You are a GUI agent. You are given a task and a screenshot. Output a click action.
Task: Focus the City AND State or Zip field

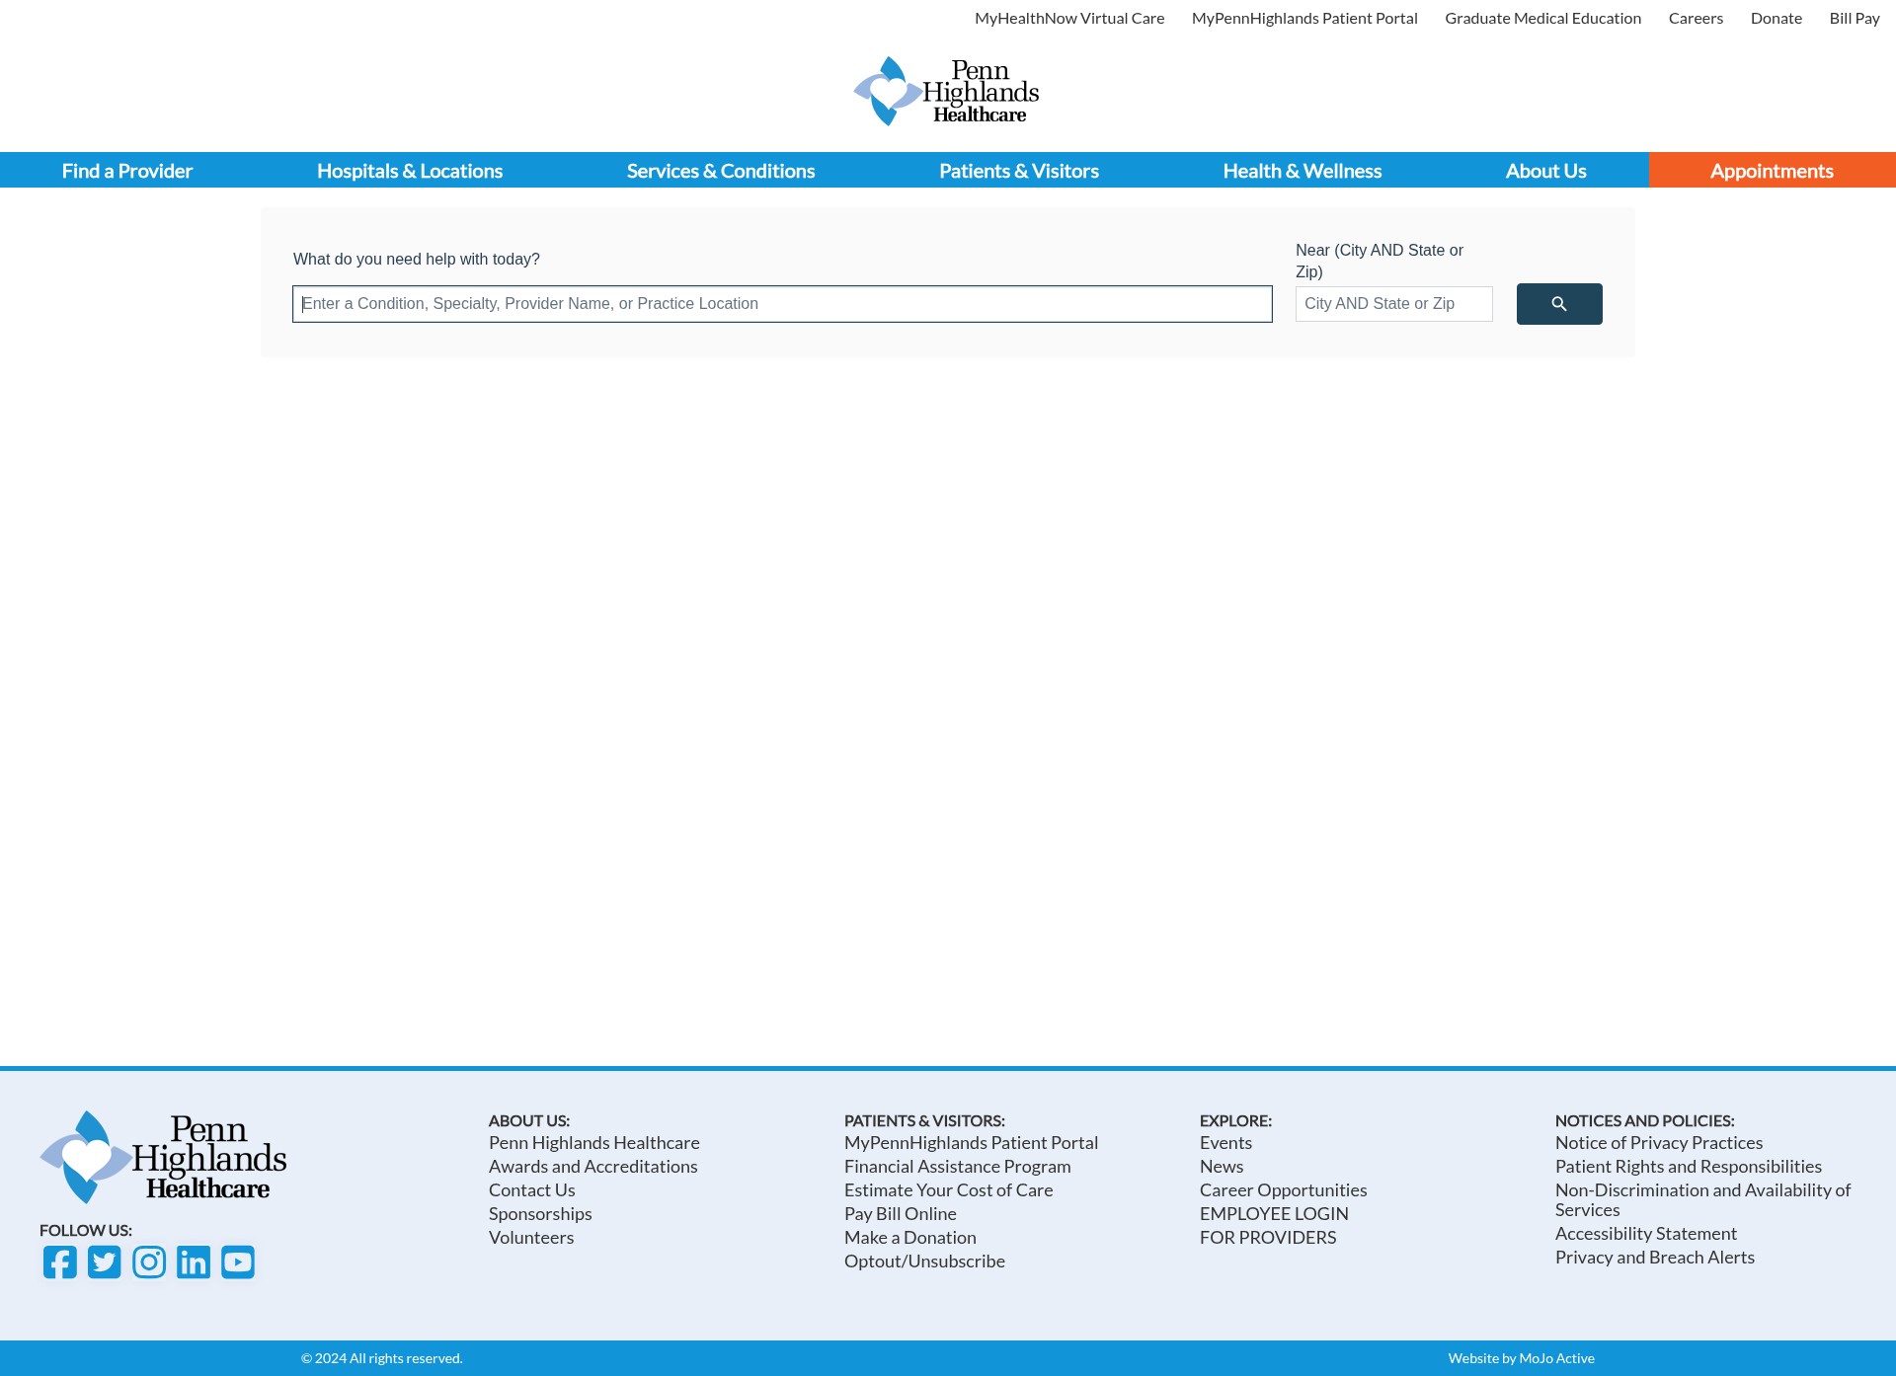(1394, 304)
